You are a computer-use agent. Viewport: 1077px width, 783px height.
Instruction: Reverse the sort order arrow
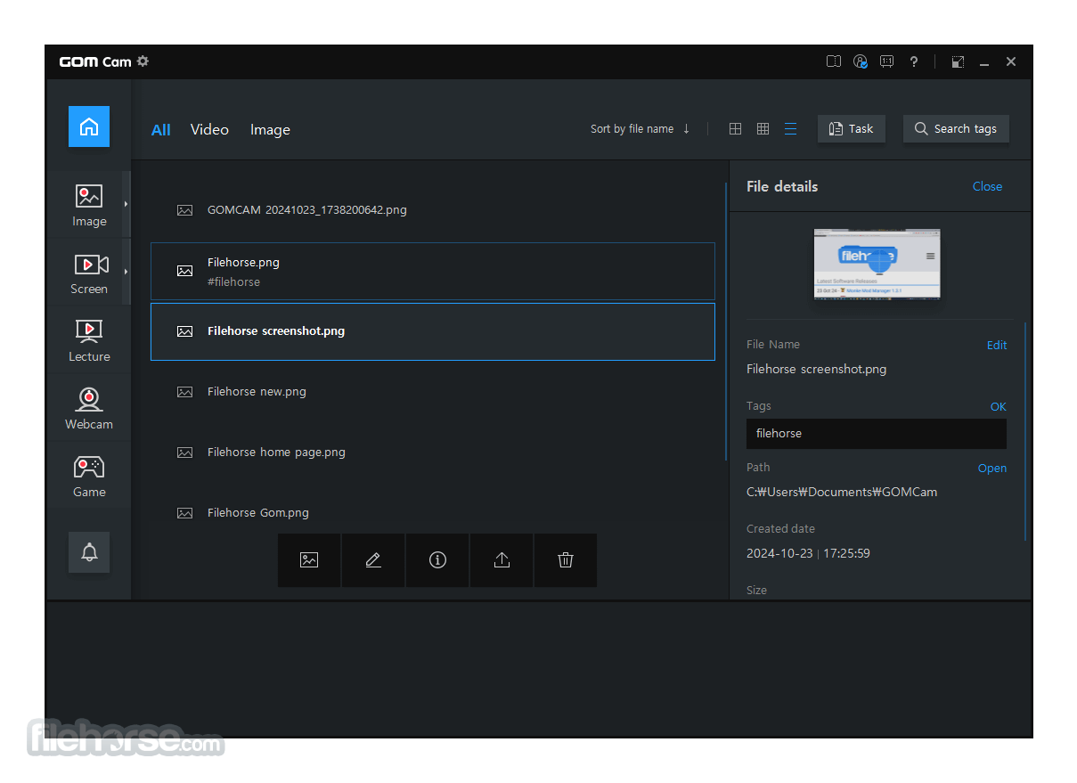[x=687, y=129]
